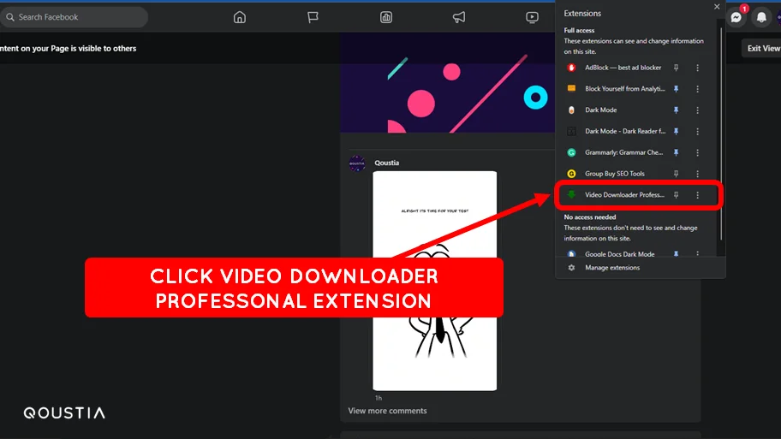Click the Dark Reader extension icon
Image resolution: width=781 pixels, height=439 pixels.
point(571,132)
